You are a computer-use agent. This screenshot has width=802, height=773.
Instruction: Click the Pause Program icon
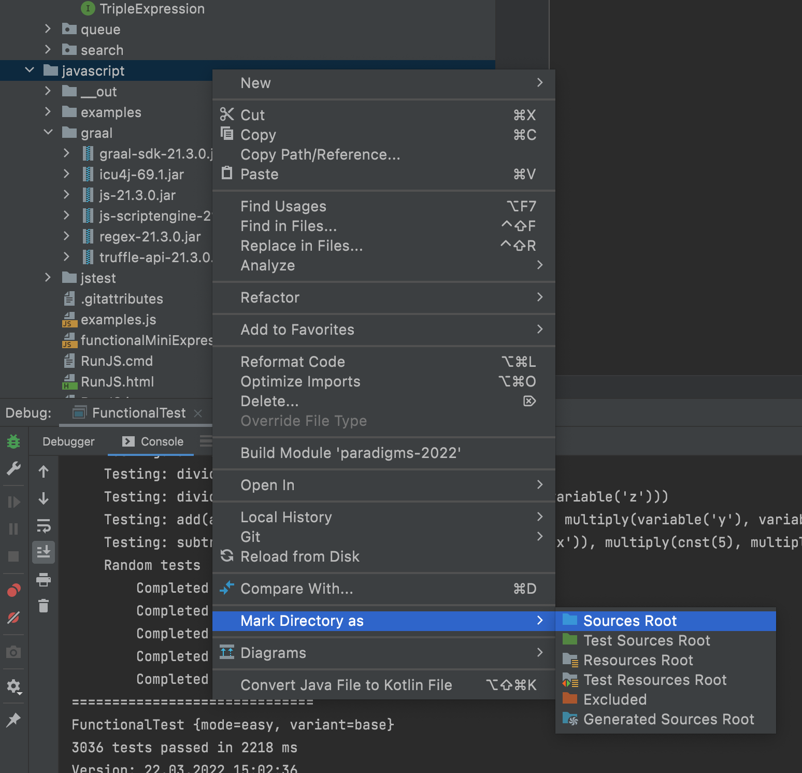pyautogui.click(x=13, y=529)
